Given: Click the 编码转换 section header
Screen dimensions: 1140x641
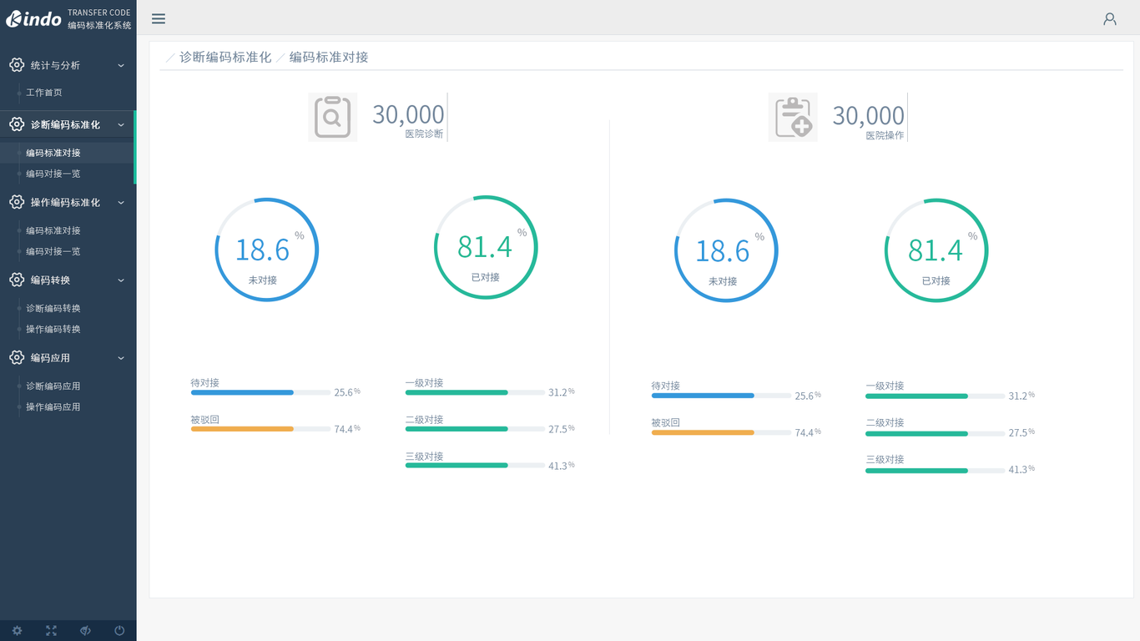Looking at the screenshot, I should tap(67, 280).
